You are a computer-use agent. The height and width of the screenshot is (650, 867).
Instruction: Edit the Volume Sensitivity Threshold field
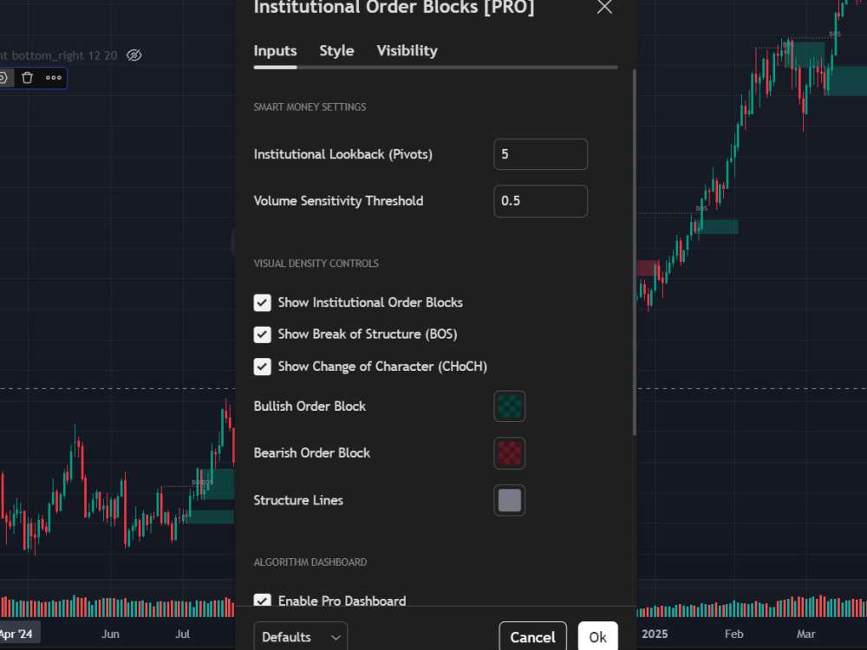tap(540, 201)
